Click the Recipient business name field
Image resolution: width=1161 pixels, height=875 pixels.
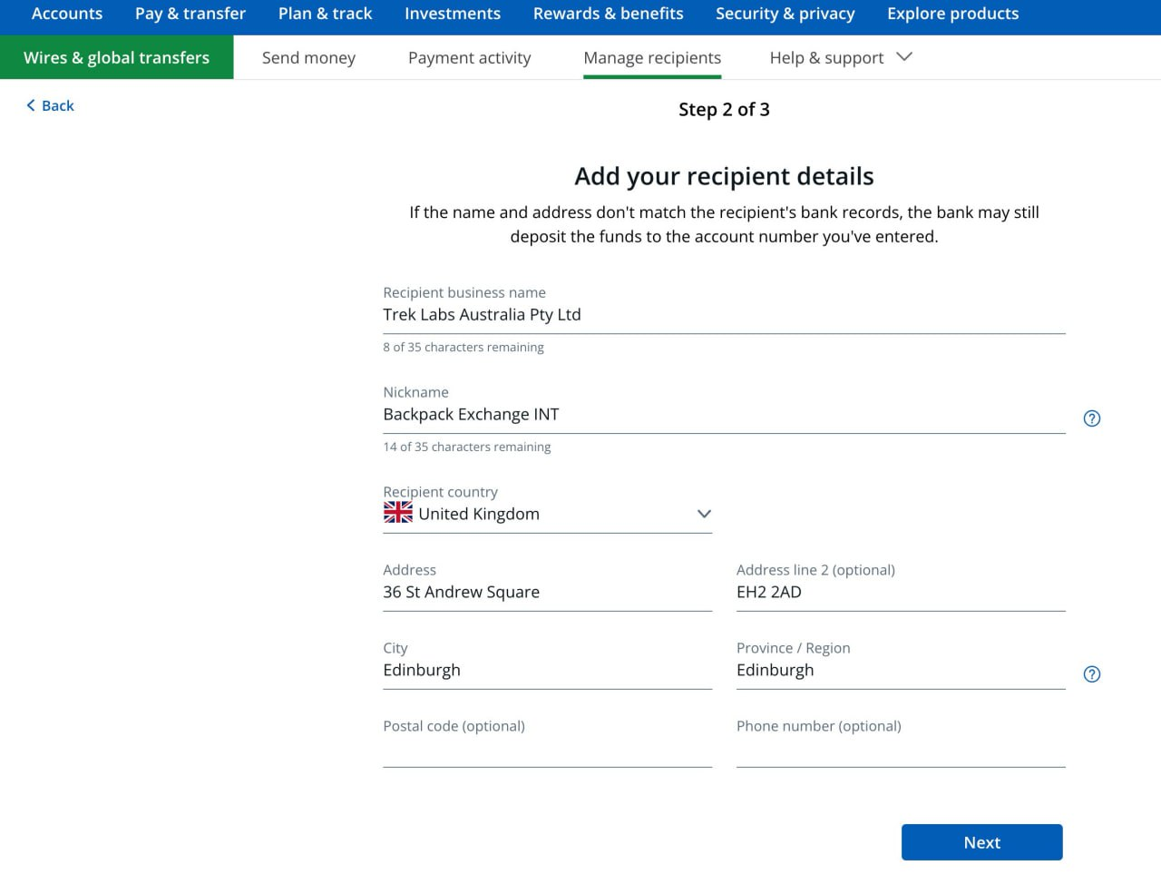[x=723, y=315]
